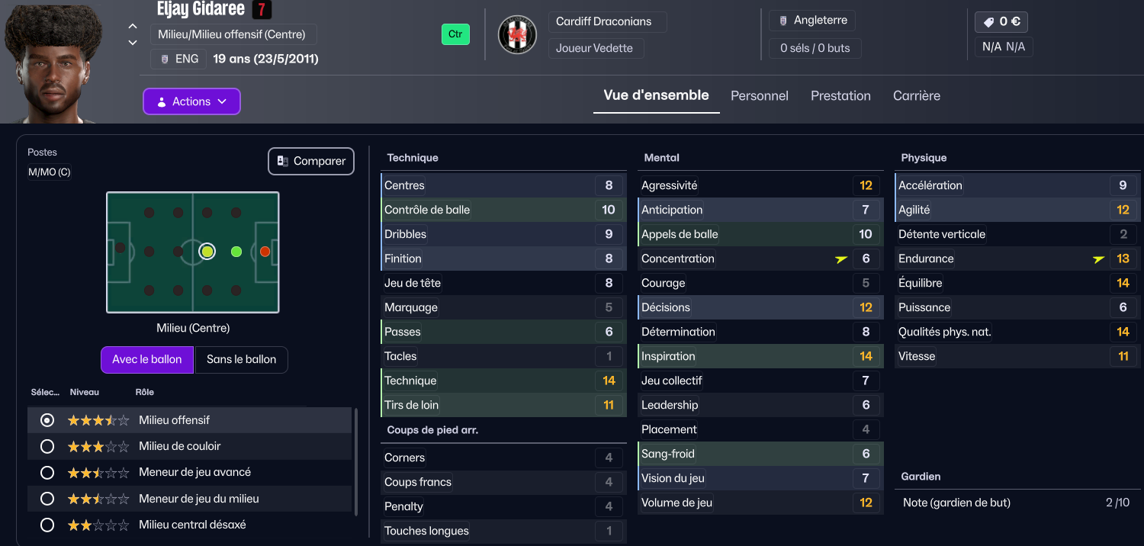Click the Cardiff Draconians club crest
This screenshot has width=1144, height=546.
point(517,34)
